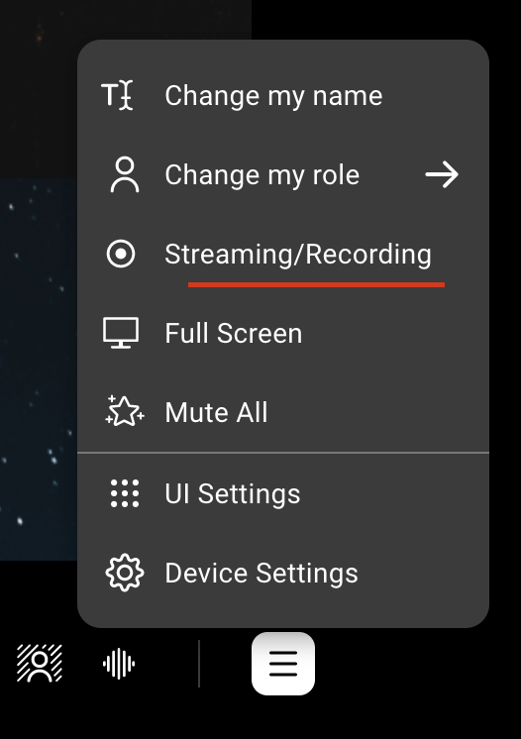The width and height of the screenshot is (521, 739).
Task: Toggle the hamburger menu button
Action: 283,664
